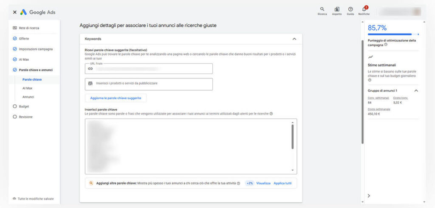Click the Costo/conv. label

400,98
